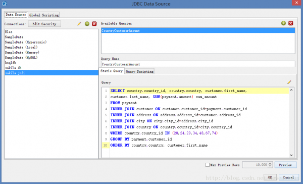This screenshot has height=184, width=303.
Task: Select CountryCustomerAmount in Available Queries
Action: (198, 30)
